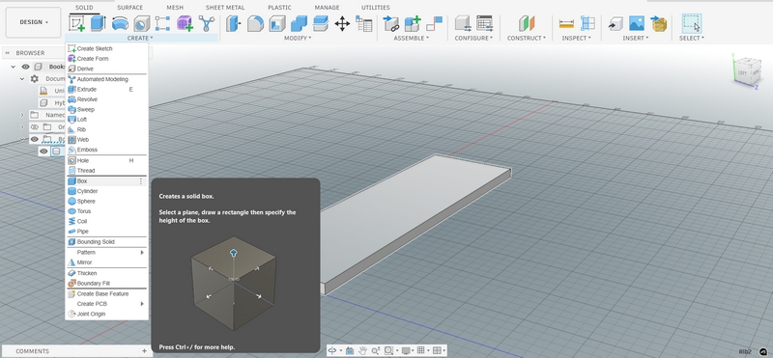
Task: Open the CONFIGURE dropdown menu
Action: pyautogui.click(x=473, y=38)
